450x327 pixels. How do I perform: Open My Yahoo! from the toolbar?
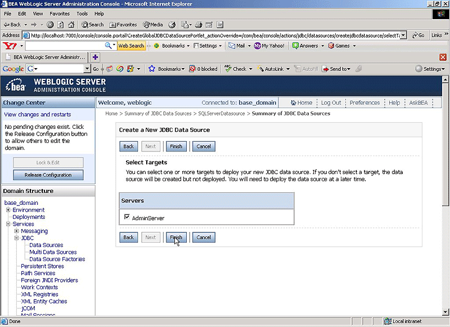point(269,46)
